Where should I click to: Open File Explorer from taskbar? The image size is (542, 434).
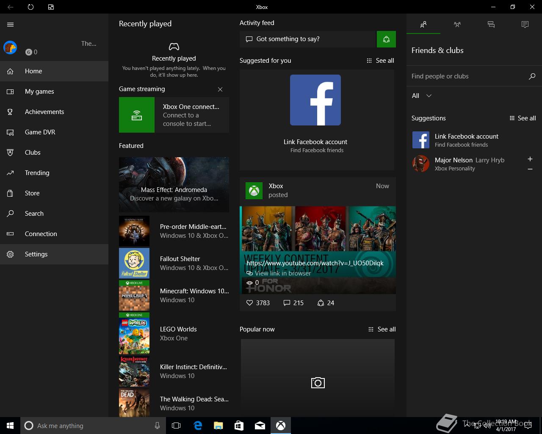click(218, 426)
